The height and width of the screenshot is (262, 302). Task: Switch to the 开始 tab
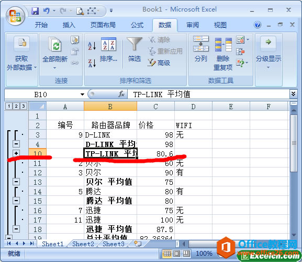pos(41,25)
